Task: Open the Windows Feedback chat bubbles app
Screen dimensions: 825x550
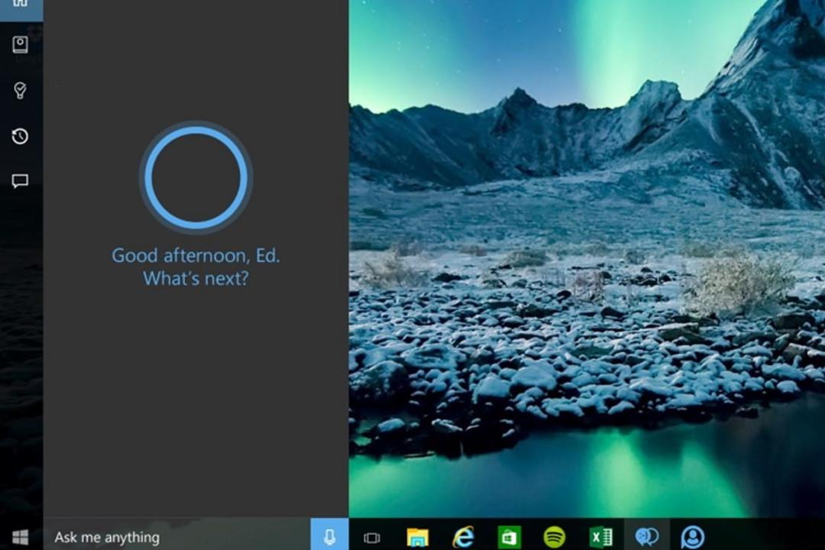Action: pyautogui.click(x=647, y=537)
